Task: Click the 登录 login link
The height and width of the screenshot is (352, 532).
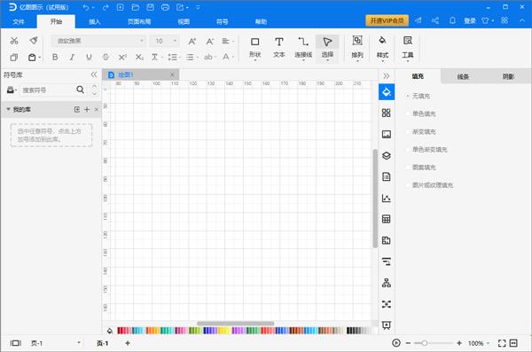Action: point(470,20)
